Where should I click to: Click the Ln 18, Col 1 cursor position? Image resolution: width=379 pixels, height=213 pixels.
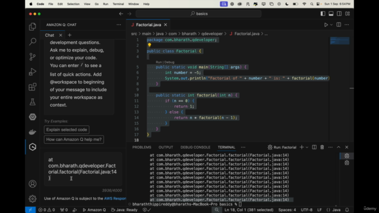(249, 210)
